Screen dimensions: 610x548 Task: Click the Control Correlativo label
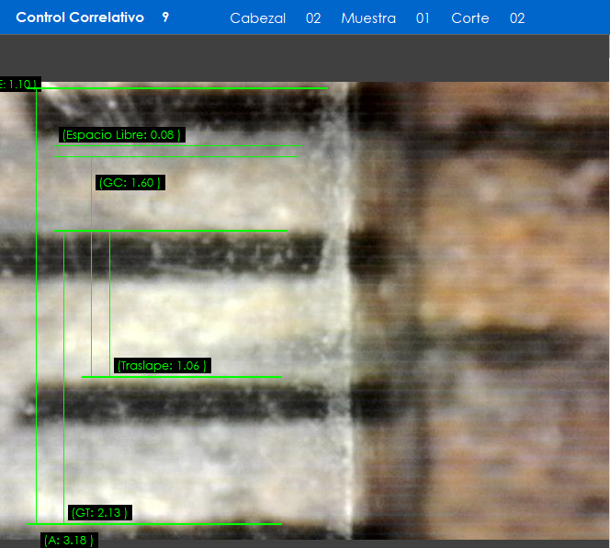[x=80, y=17]
